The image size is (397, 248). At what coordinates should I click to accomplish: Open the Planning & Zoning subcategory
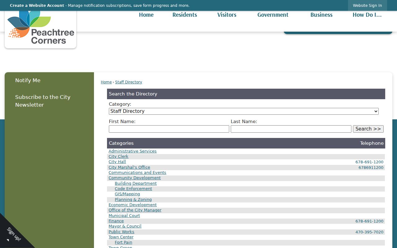pos(133,200)
